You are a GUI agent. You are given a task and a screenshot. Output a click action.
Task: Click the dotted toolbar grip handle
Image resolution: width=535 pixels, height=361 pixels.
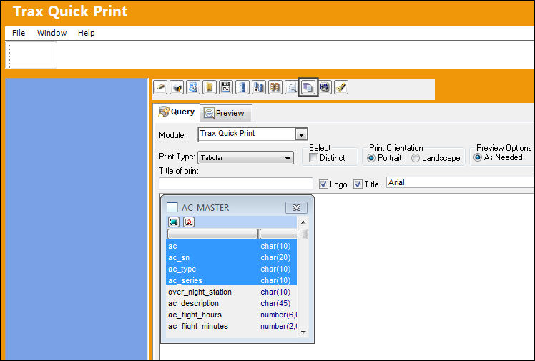coord(9,56)
